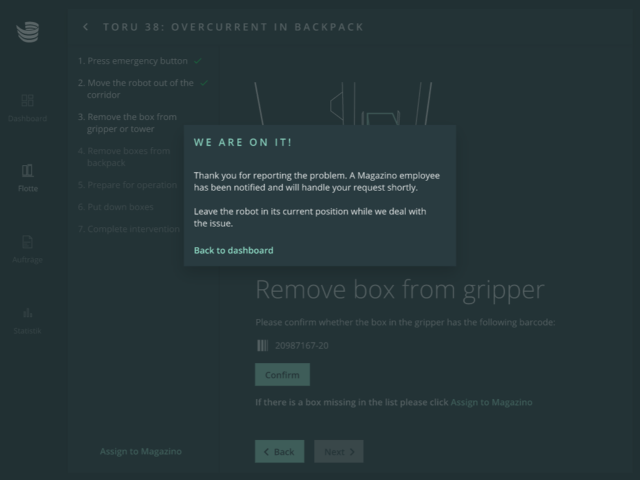Click the back arrow beside the TORU 38 title
The height and width of the screenshot is (480, 640).
click(86, 27)
